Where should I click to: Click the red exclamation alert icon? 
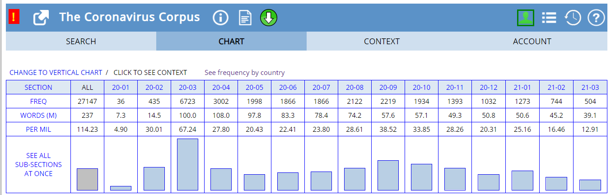coord(14,17)
